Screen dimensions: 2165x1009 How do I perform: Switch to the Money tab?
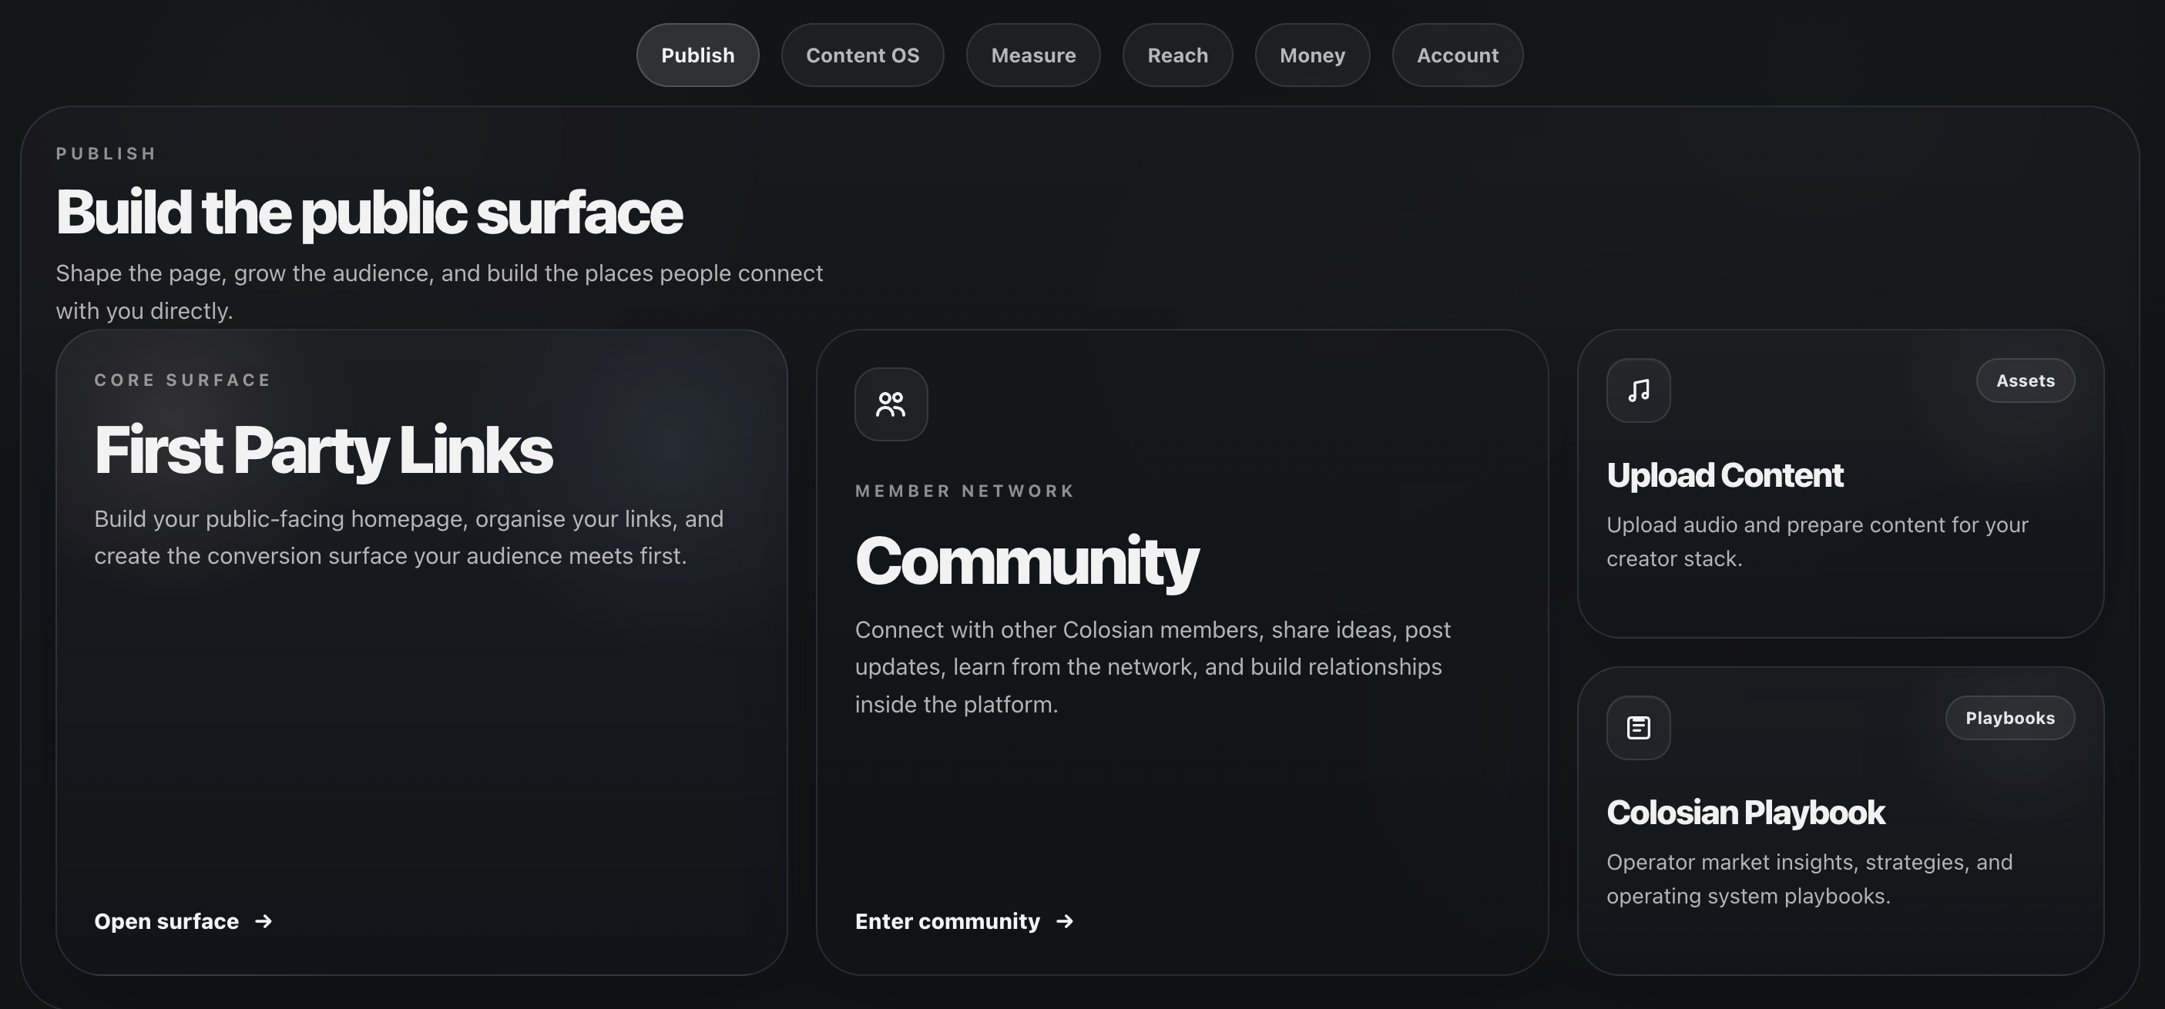[1312, 55]
